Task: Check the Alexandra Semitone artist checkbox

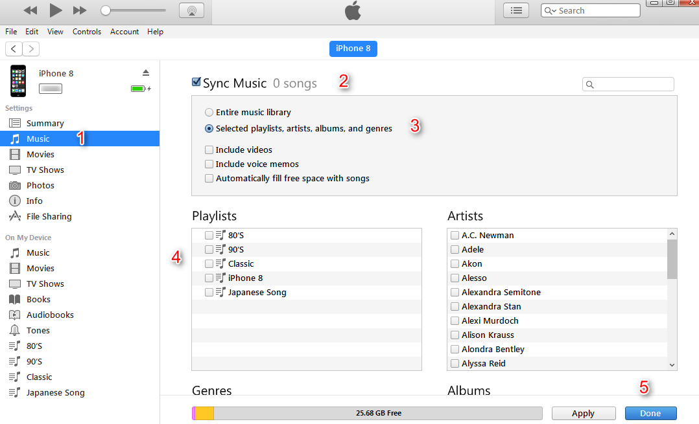Action: (x=455, y=293)
